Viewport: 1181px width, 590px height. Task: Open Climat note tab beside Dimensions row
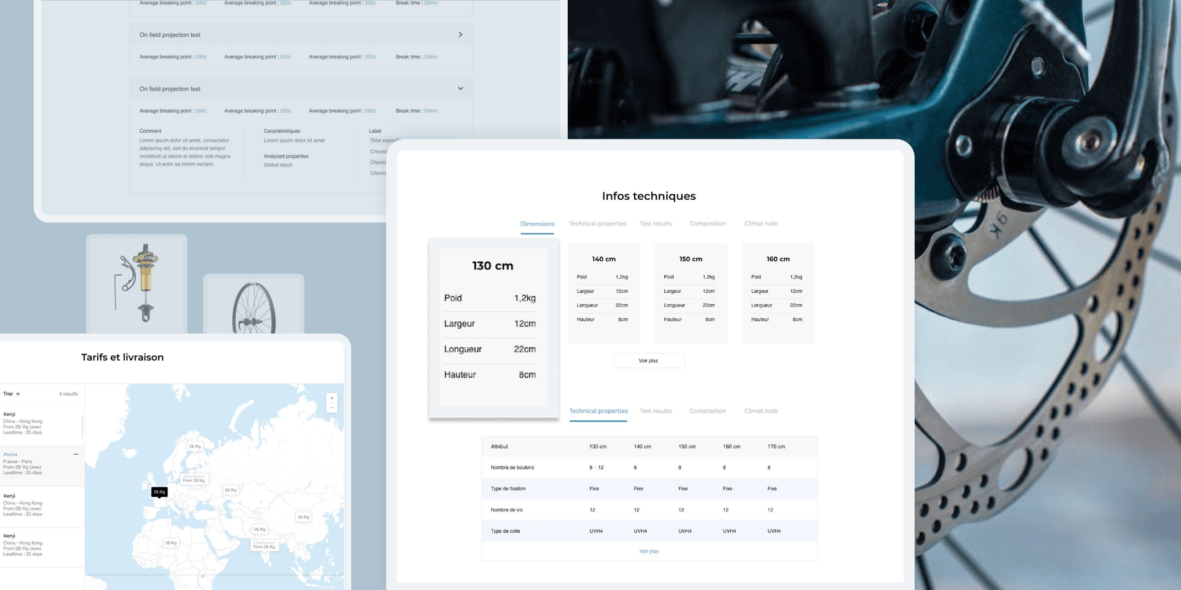pos(761,224)
